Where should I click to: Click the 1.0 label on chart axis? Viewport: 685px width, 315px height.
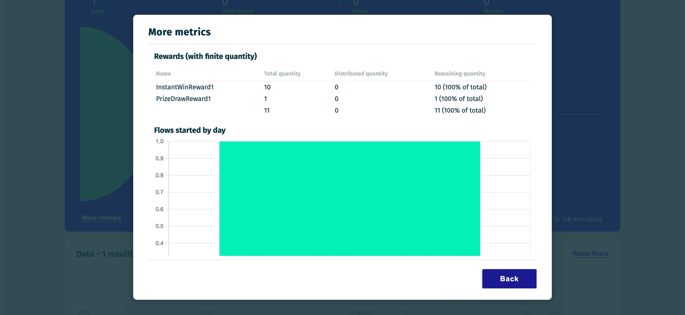[x=159, y=141]
